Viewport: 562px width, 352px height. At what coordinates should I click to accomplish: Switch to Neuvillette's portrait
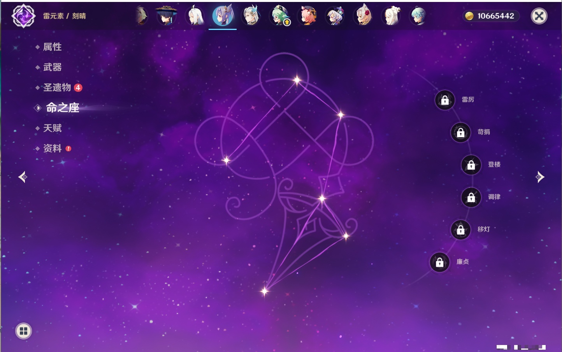point(251,16)
